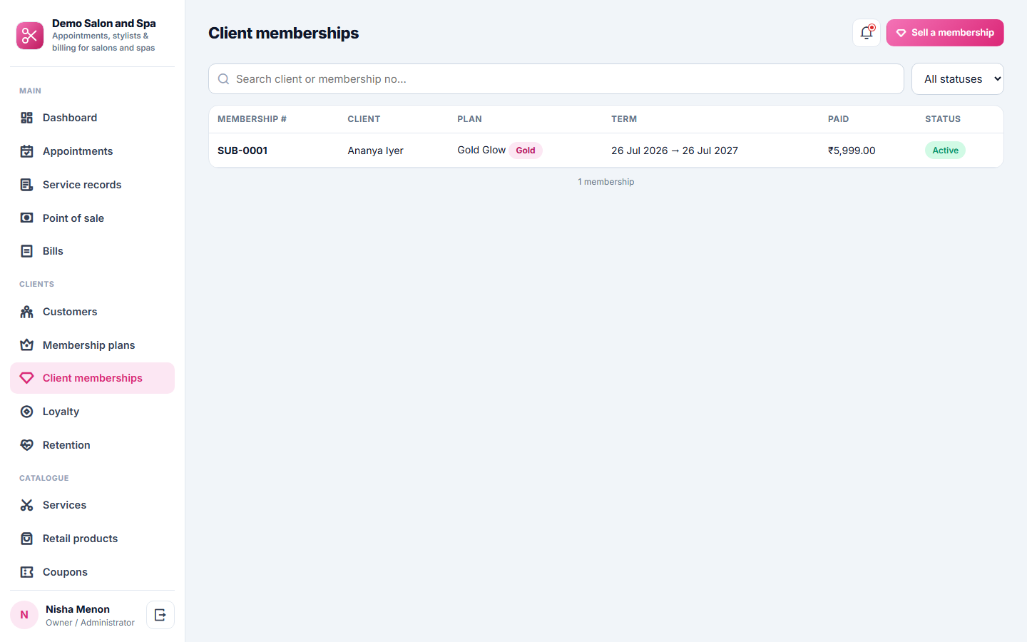Image resolution: width=1027 pixels, height=642 pixels.
Task: Click the Loyalty target icon
Action: pyautogui.click(x=27, y=412)
